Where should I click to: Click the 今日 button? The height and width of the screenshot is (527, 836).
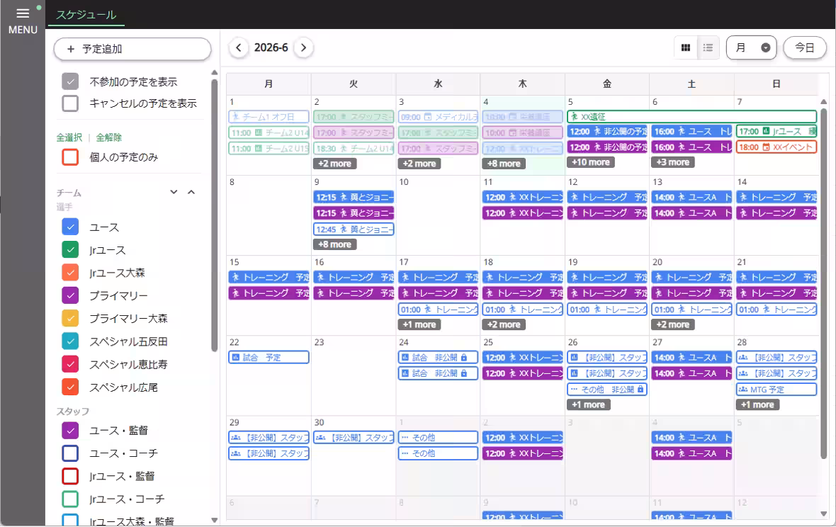point(805,48)
